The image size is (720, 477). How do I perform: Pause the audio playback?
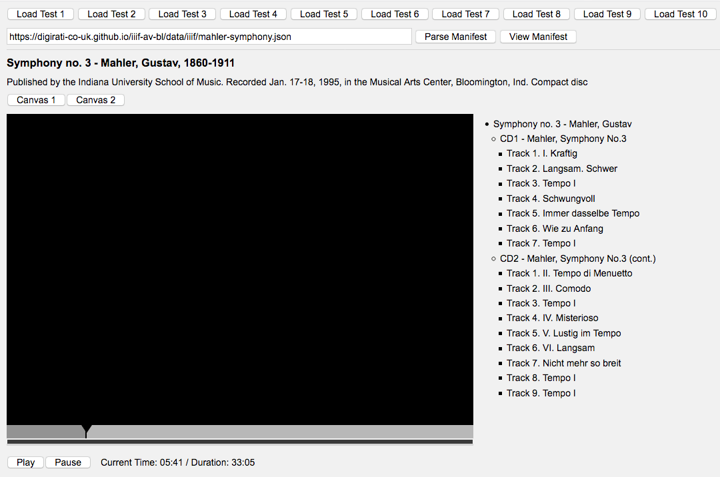click(x=68, y=462)
